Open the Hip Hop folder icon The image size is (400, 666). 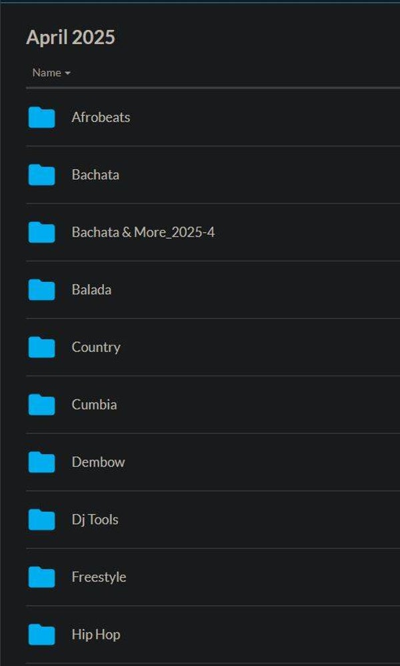click(41, 635)
